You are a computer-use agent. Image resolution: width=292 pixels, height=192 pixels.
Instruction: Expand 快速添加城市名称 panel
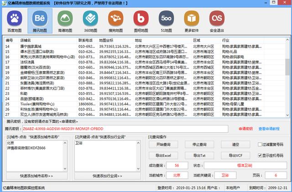36,176
